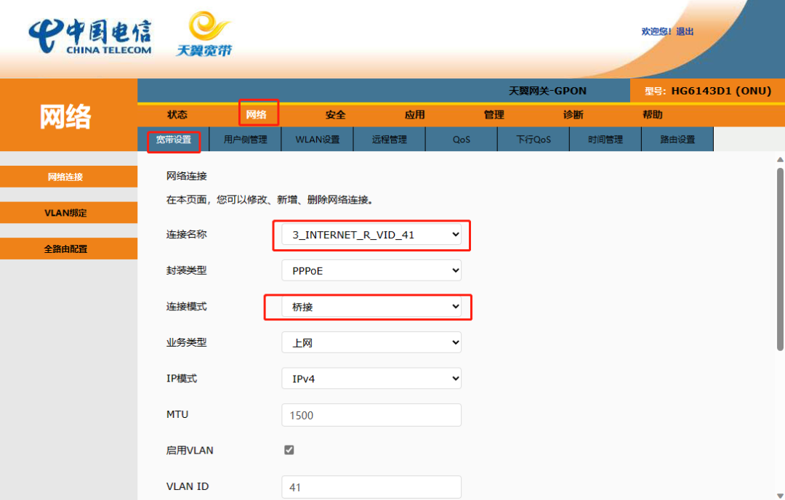The height and width of the screenshot is (500, 785).
Task: Switch to the 诊断 (Diagnosis) tab
Action: (572, 114)
